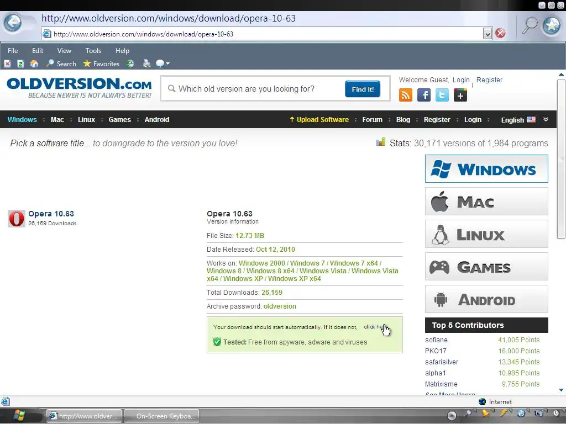566x424 pixels.
Task: Open the Blog link
Action: coord(403,120)
